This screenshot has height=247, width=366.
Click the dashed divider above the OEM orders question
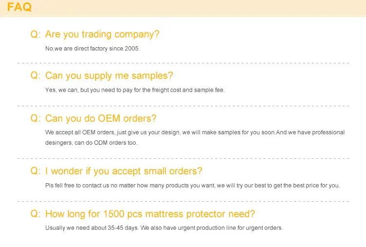tap(183, 106)
